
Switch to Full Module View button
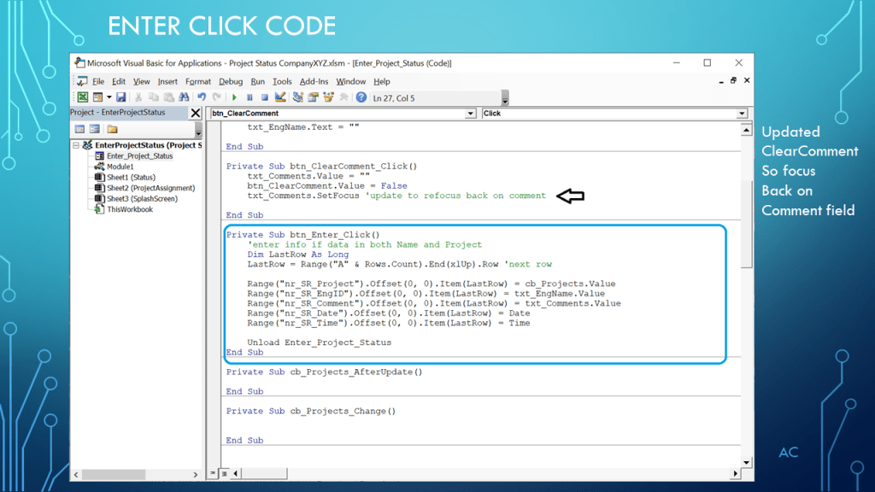pos(225,473)
